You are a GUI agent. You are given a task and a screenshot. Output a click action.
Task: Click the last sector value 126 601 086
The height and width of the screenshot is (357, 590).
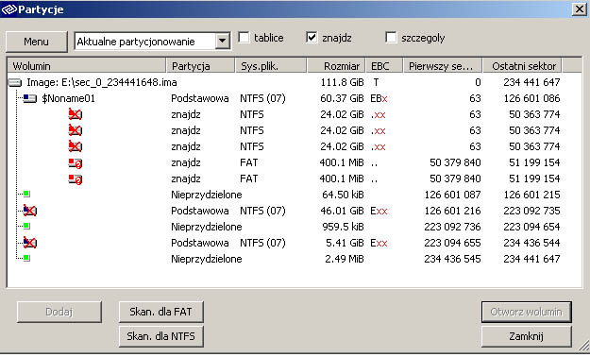(531, 98)
